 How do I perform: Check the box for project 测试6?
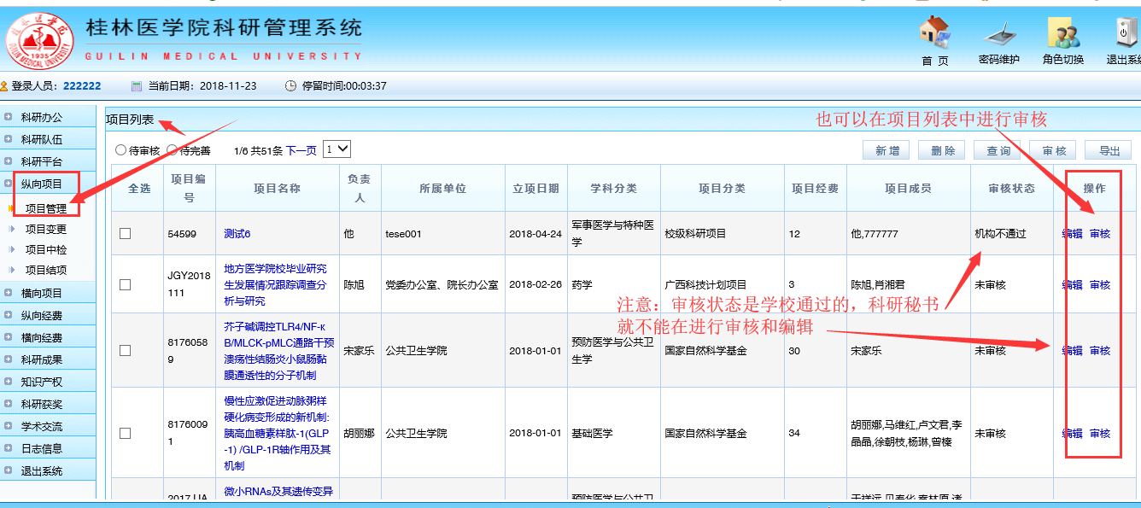(126, 234)
